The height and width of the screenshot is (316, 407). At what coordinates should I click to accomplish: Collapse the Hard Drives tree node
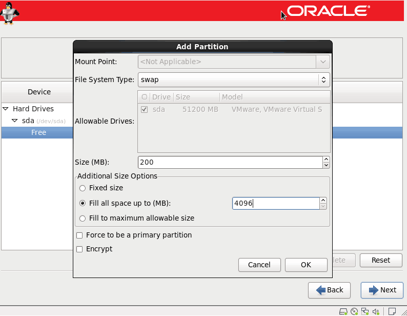(6, 109)
